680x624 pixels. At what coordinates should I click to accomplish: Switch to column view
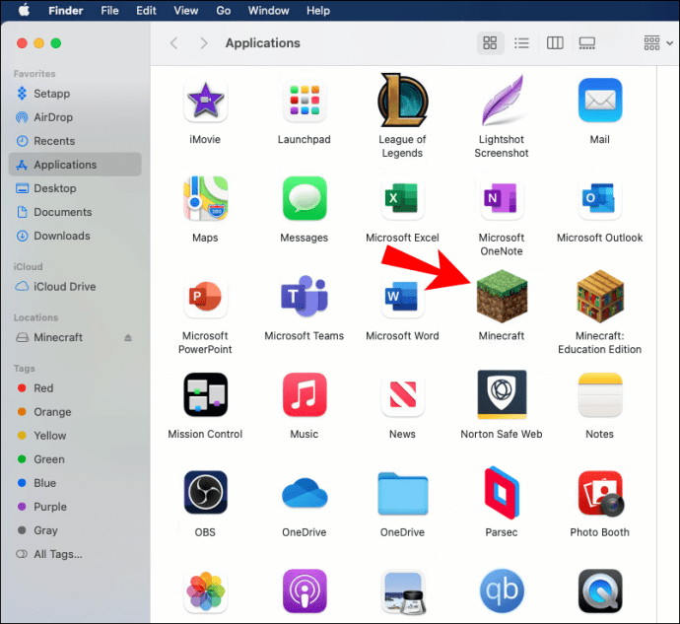click(555, 43)
